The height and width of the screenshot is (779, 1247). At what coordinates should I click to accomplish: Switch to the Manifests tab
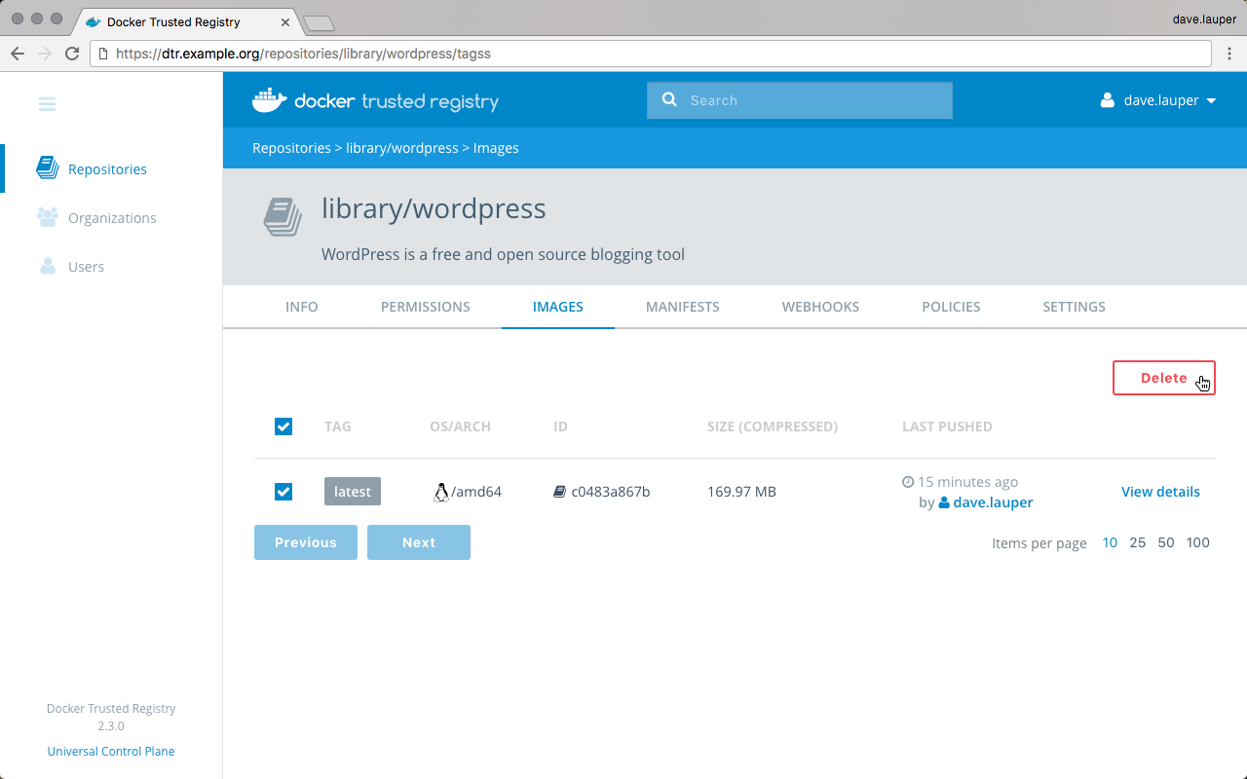682,307
